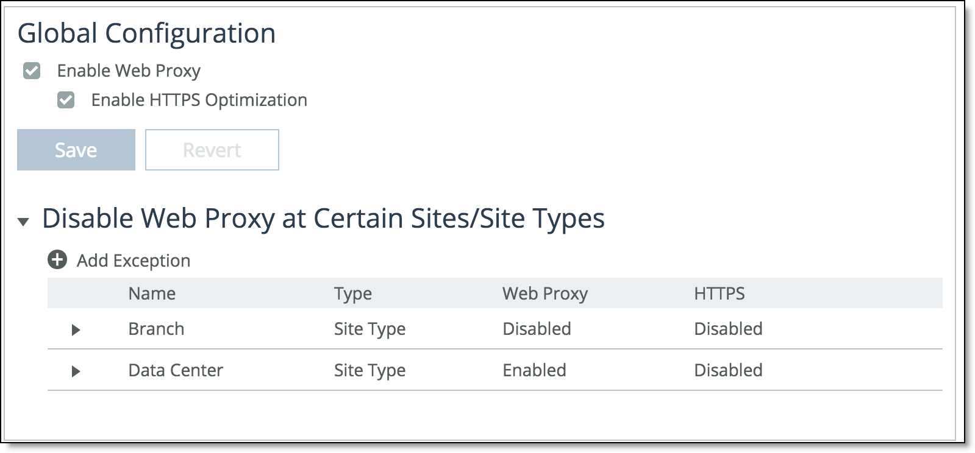Click the Revert button
The image size is (975, 453).
point(212,150)
